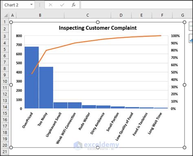Click the top-left chart resize handle
Screen dimensions: 193x156
coord(11,22)
